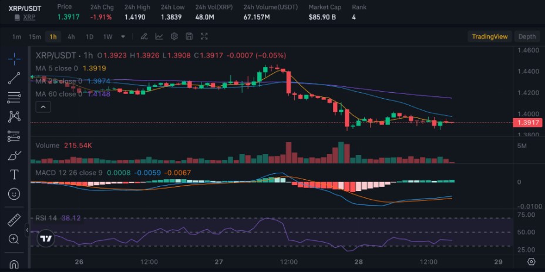The height and width of the screenshot is (272, 545).
Task: Select the pattern drawing tool
Action: point(14,116)
